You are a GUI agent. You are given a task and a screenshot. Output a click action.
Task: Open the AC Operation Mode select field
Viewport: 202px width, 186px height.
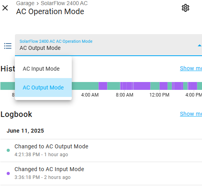[x=108, y=45]
